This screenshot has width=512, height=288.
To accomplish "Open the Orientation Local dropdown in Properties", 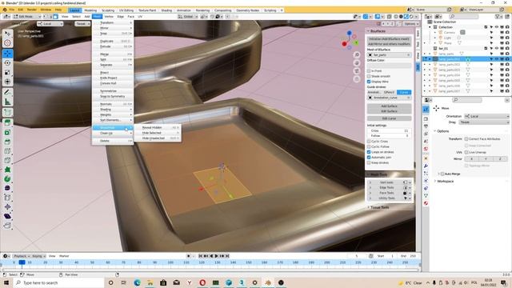I will coord(486,116).
